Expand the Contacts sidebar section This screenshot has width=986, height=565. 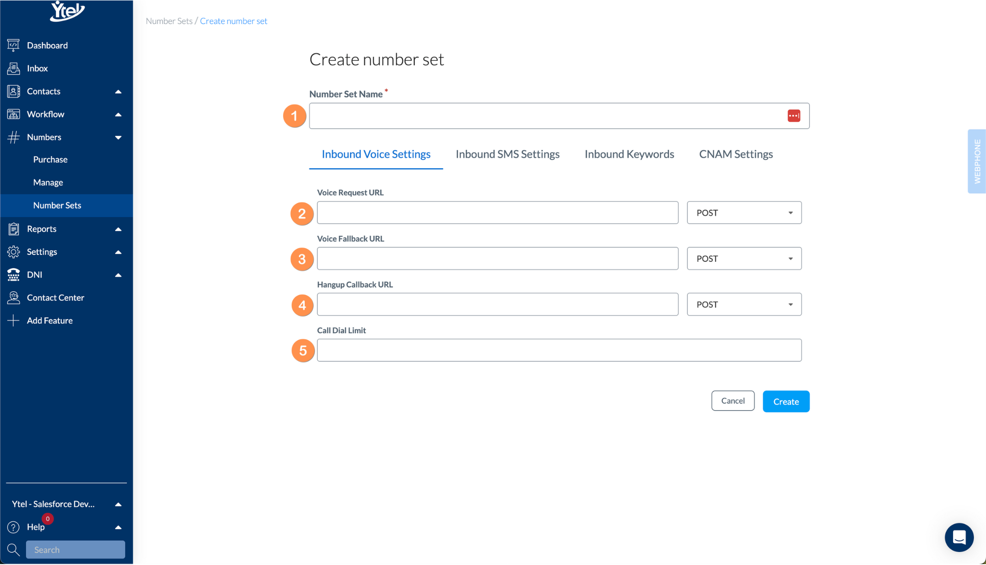click(118, 91)
